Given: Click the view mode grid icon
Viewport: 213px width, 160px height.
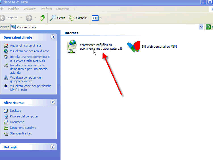Looking at the screenshot, I should coord(95,18).
